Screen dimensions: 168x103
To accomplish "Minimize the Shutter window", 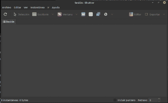I will click(x=153, y=3).
